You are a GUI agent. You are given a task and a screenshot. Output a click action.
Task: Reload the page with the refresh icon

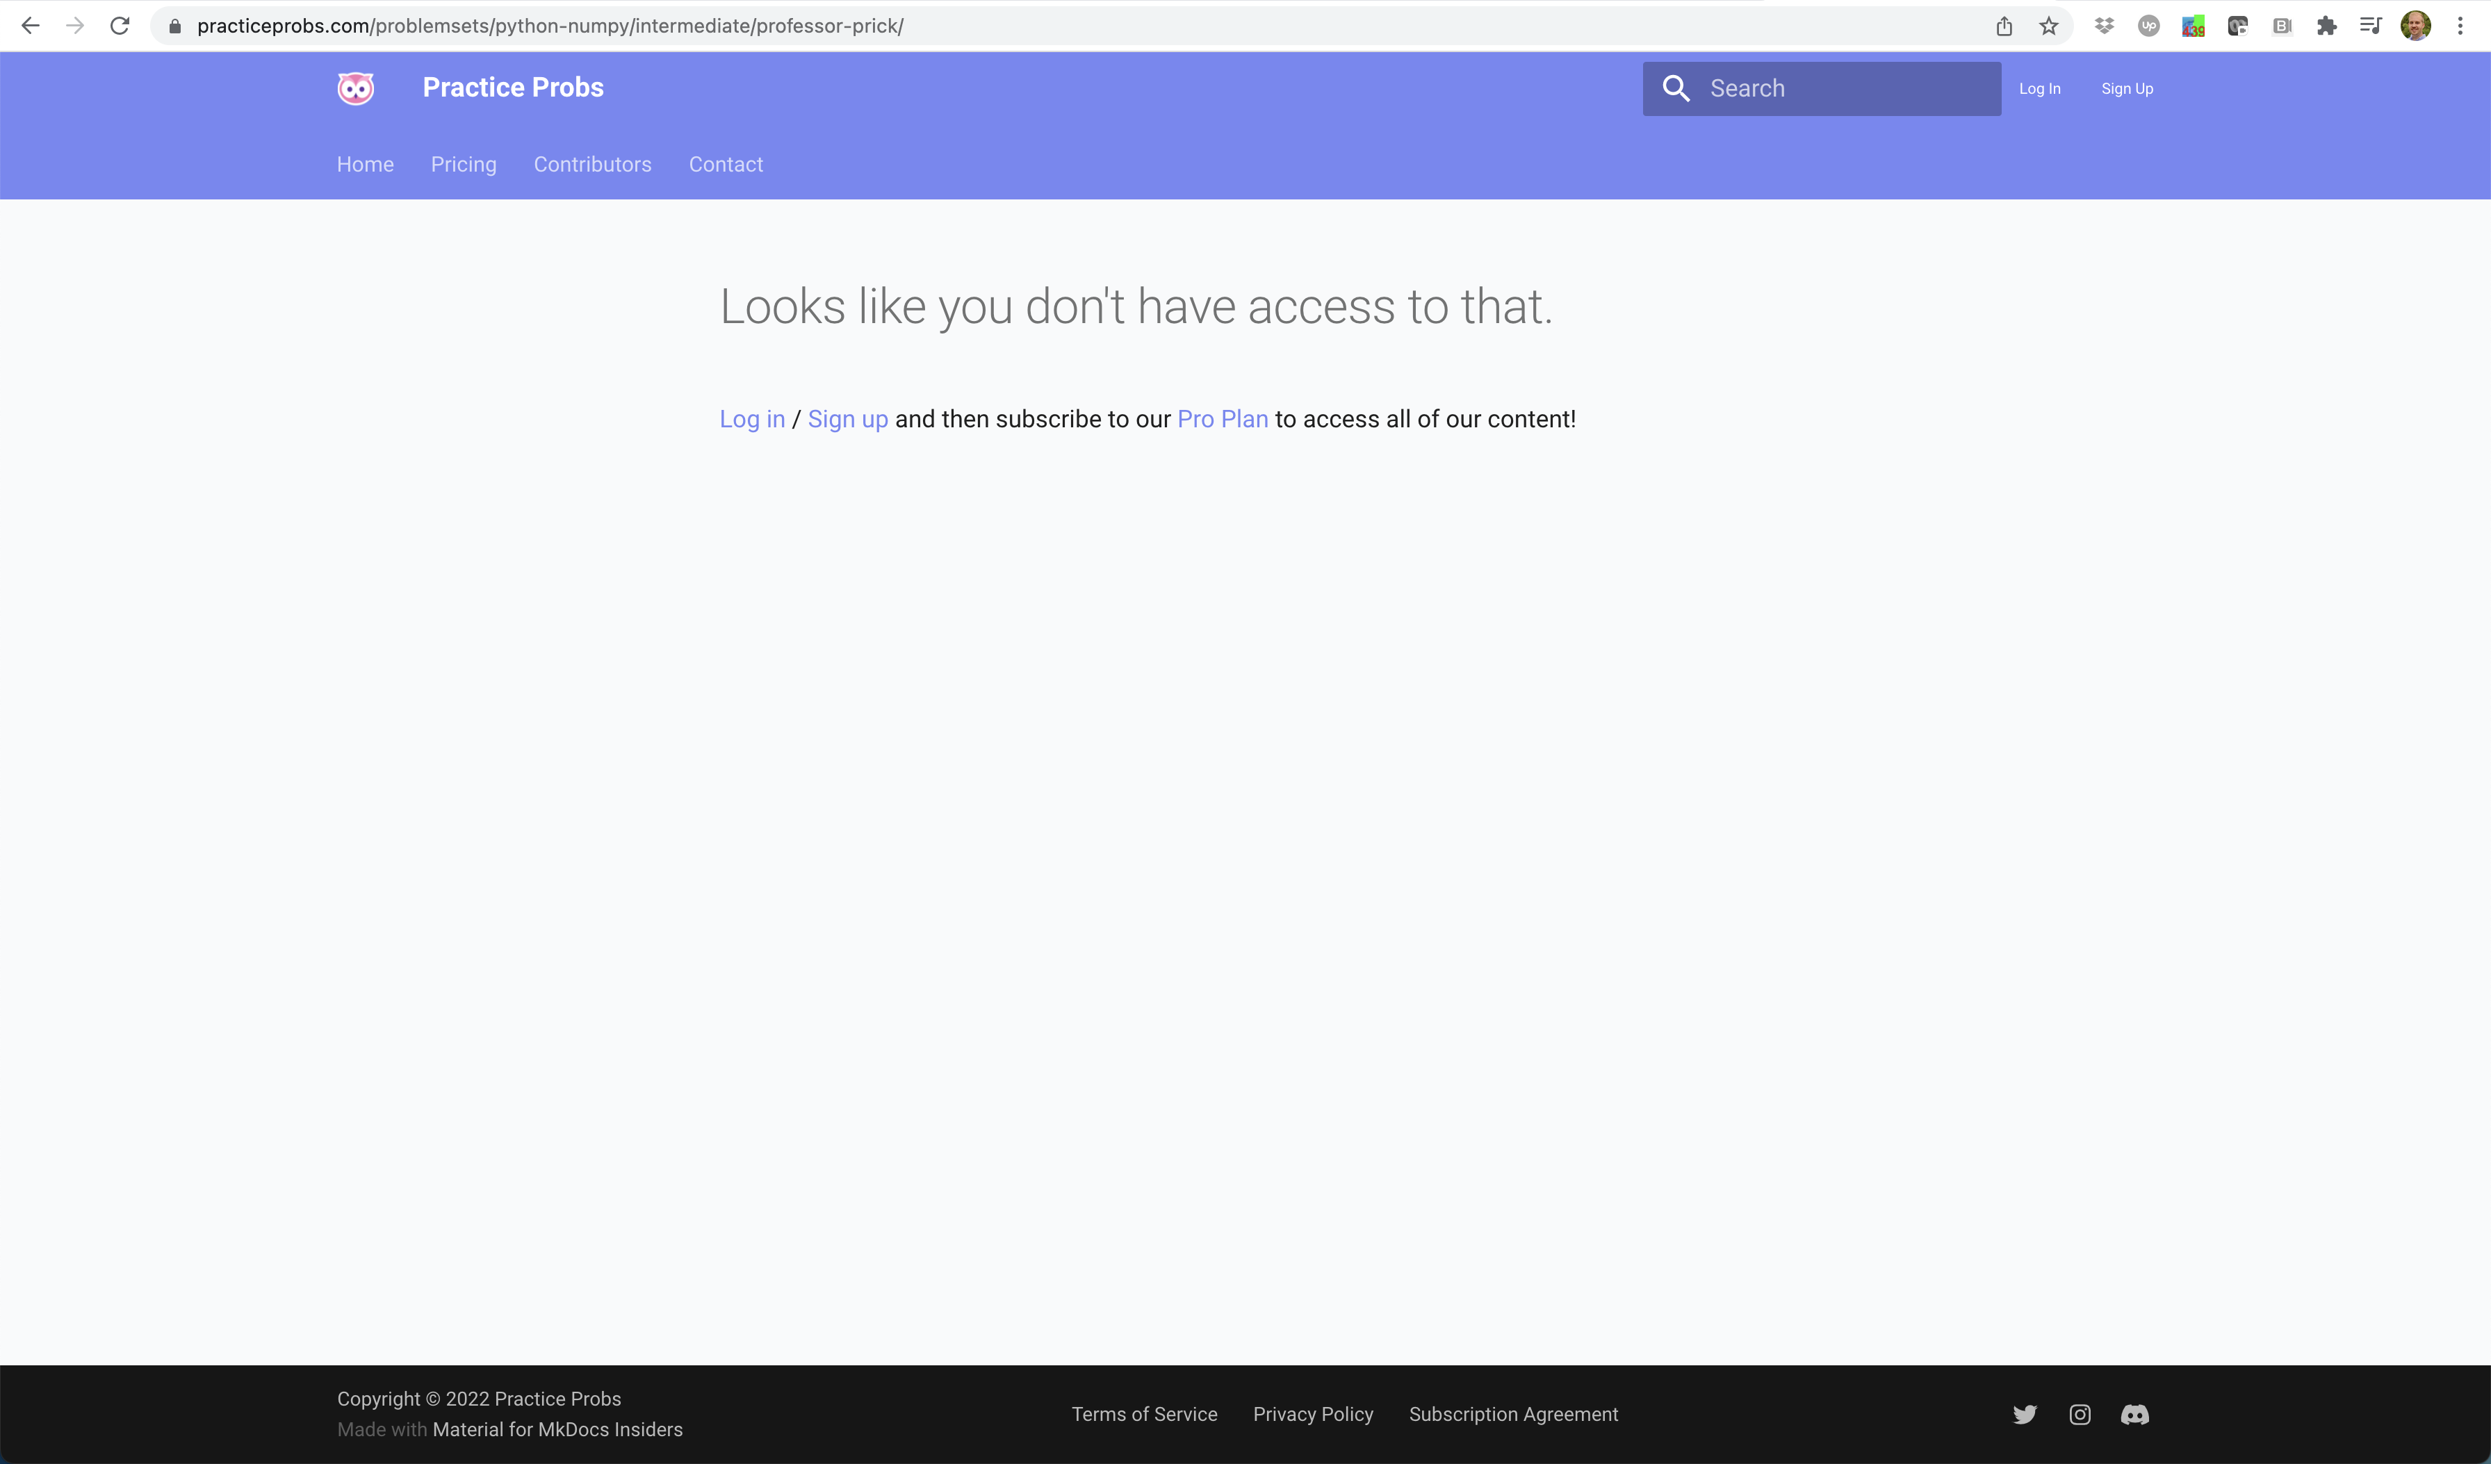pyautogui.click(x=120, y=26)
